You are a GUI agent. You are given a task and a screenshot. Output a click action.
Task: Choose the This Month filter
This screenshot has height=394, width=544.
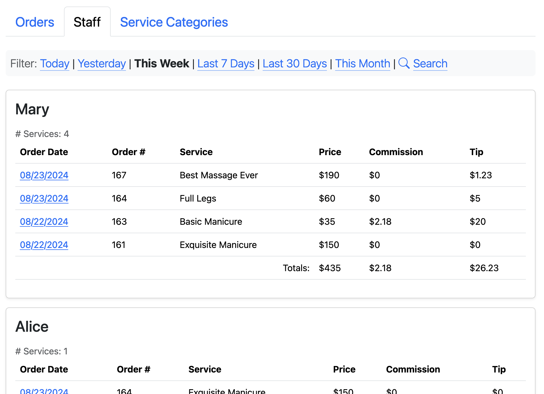click(x=363, y=63)
